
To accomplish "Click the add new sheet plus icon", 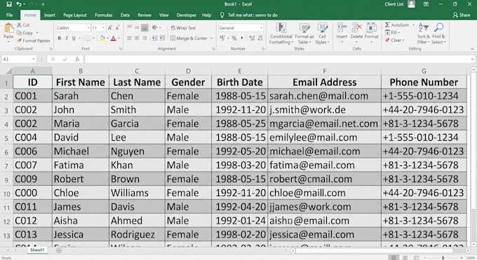I will (x=59, y=250).
